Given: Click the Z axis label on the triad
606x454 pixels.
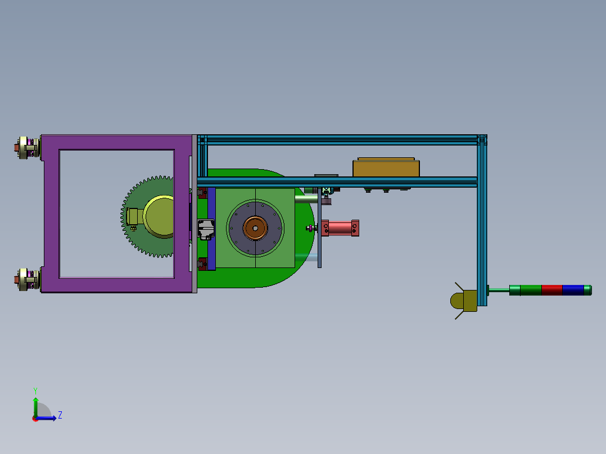Looking at the screenshot, I should click(x=60, y=415).
